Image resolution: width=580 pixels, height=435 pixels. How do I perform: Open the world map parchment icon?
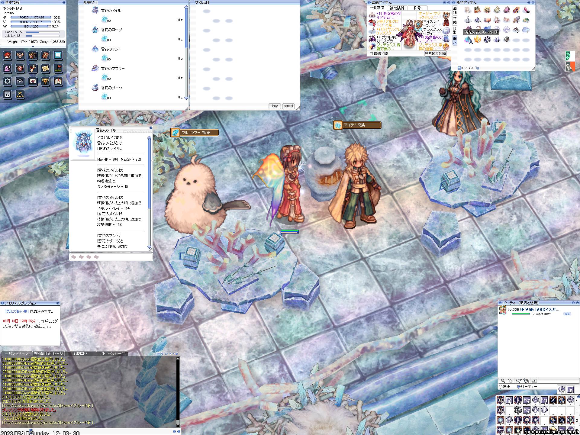(46, 69)
